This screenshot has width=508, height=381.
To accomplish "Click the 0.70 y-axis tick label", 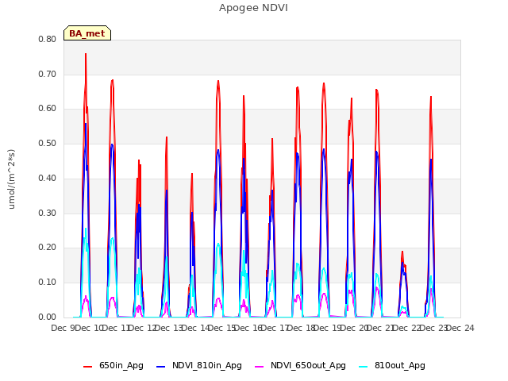I will [x=48, y=74].
